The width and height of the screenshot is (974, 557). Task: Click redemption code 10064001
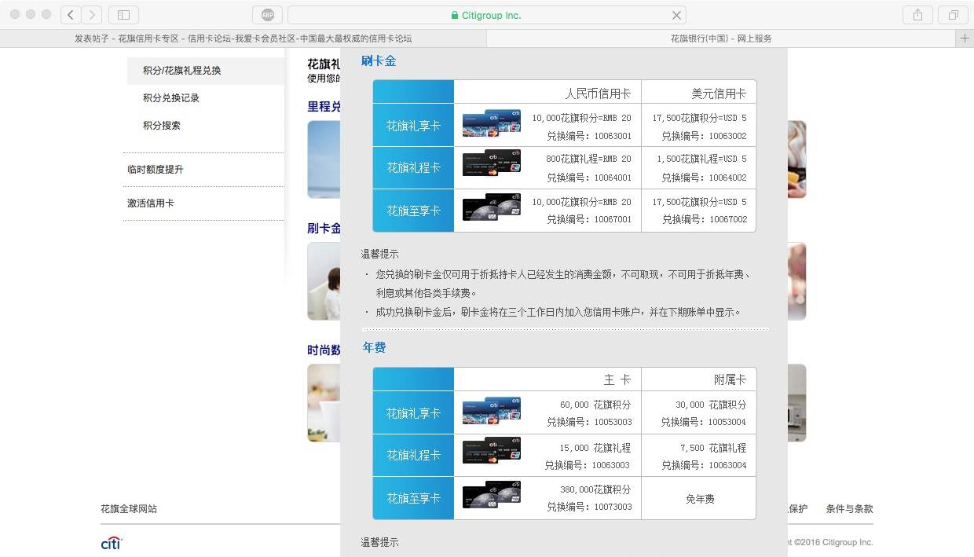pyautogui.click(x=613, y=178)
